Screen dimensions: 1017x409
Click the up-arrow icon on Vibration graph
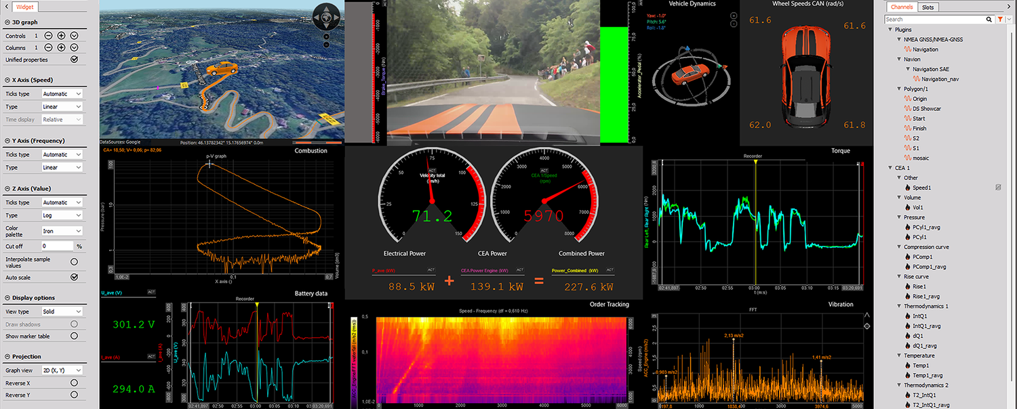(867, 316)
